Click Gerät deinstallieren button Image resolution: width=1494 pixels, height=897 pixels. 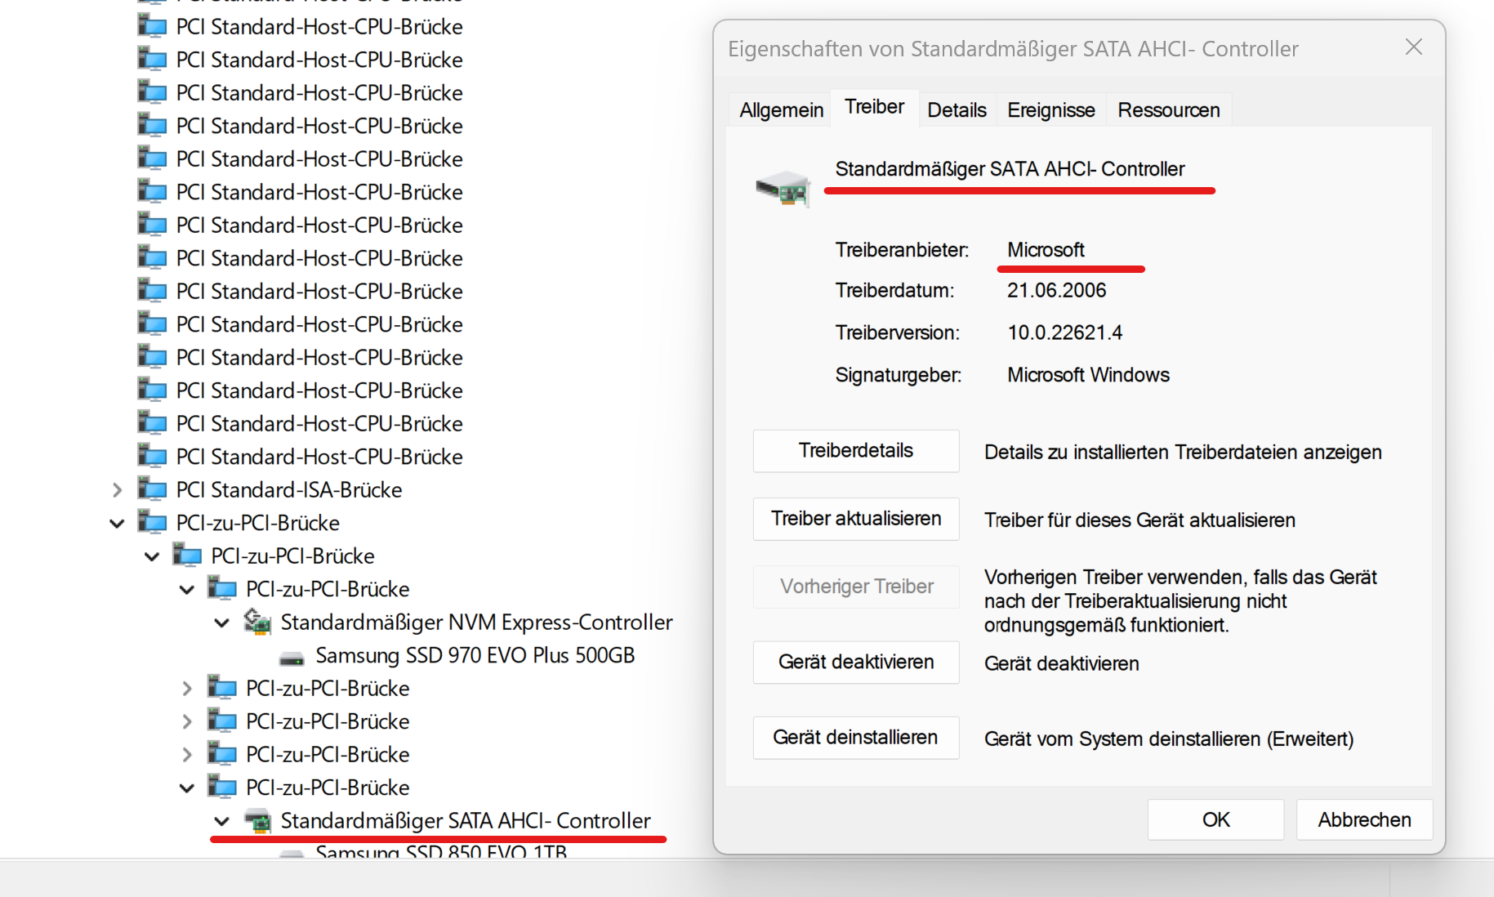856,737
